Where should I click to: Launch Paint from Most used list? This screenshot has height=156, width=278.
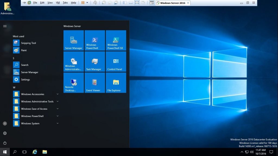(x=24, y=50)
